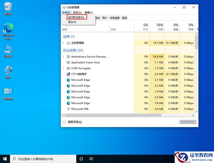Click the scrollbar down arrow in Task Manager
214x163 pixels.
197,112
